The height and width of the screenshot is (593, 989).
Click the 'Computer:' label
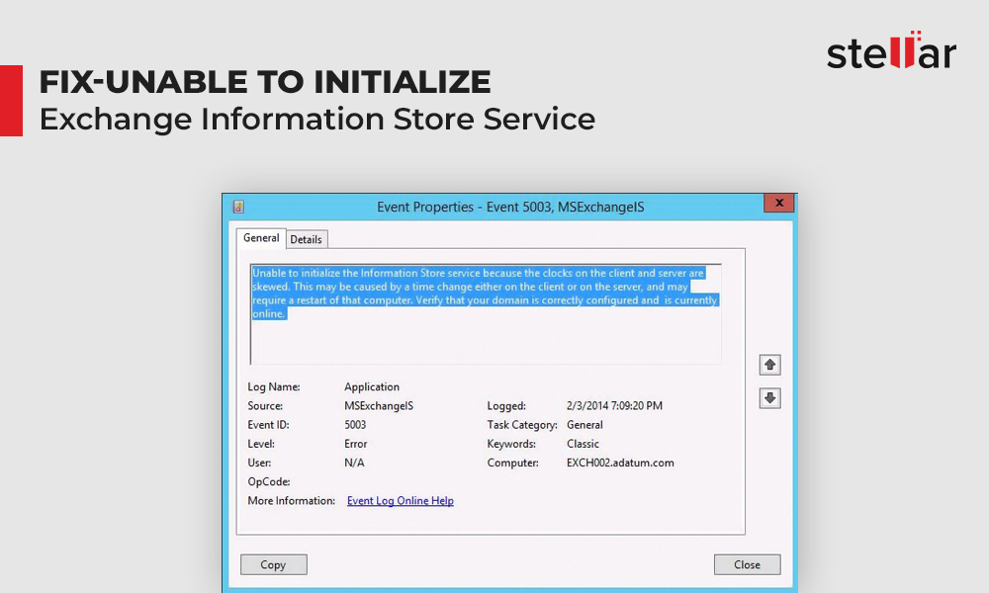512,463
